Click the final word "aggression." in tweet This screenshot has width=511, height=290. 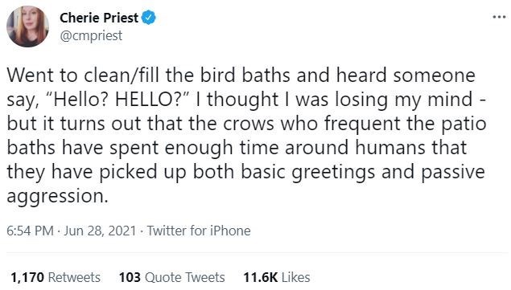click(x=57, y=197)
